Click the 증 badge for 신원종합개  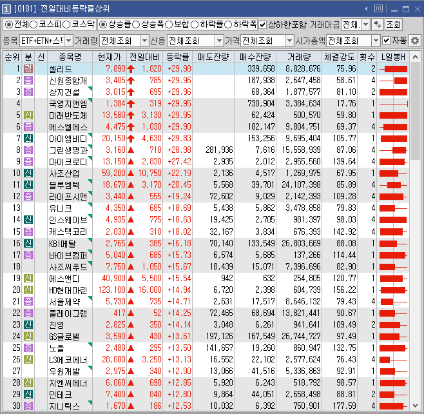point(28,81)
